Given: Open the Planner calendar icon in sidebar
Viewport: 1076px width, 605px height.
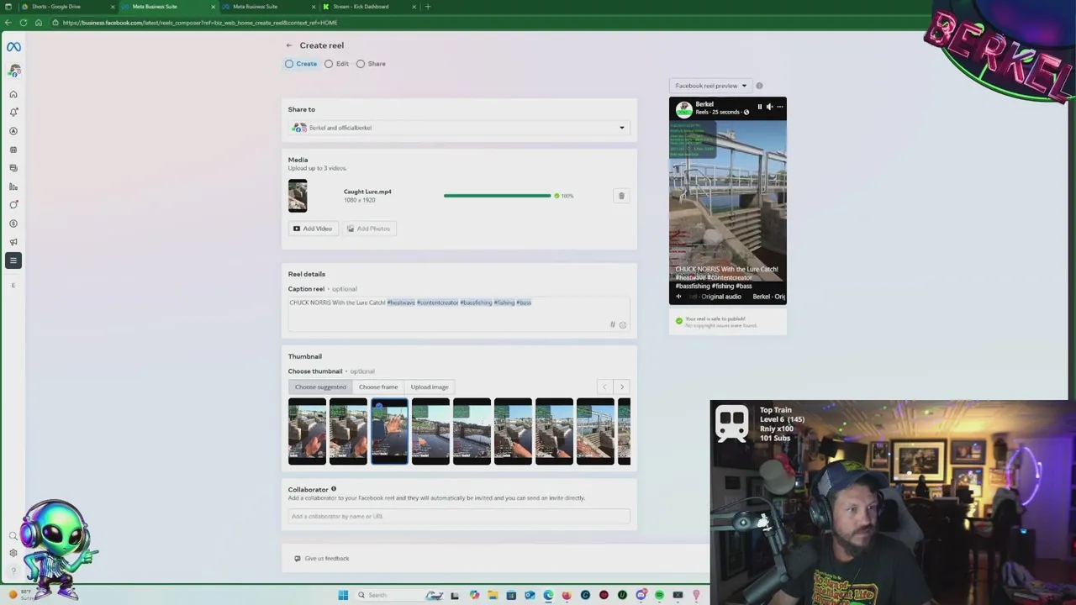Looking at the screenshot, I should 13,150.
